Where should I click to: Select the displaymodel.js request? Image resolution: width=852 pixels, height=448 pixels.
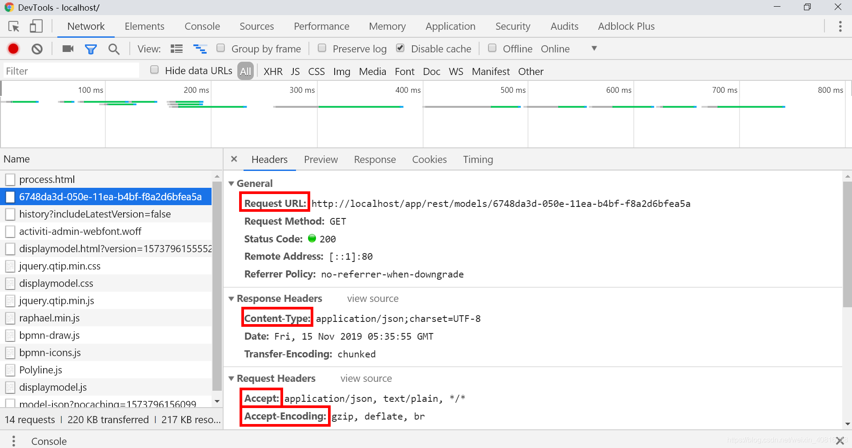[107, 387]
